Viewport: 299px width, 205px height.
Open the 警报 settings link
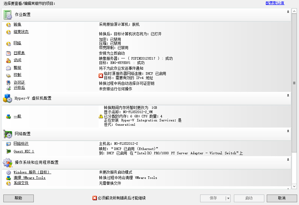(x=17, y=68)
